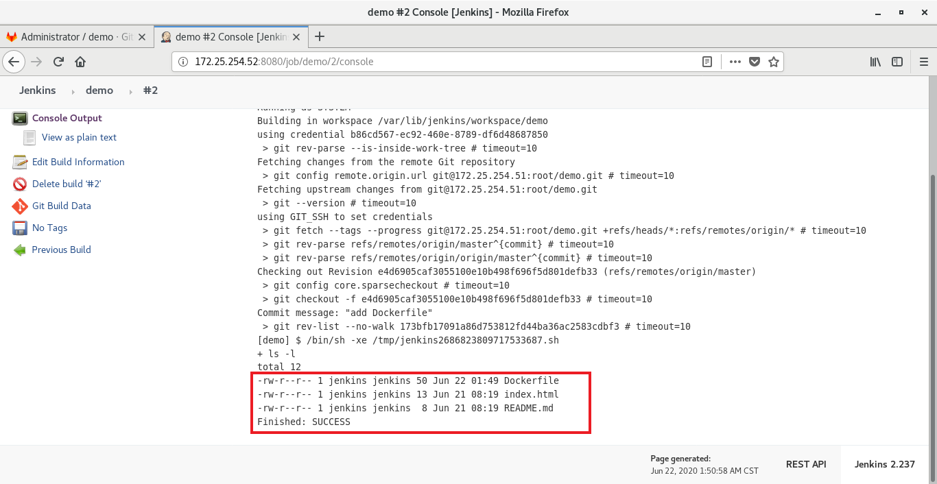
Task: Click the Dockerfile listing line
Action: (408, 380)
